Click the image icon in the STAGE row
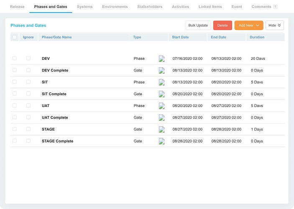294x209 pixels. point(161,129)
